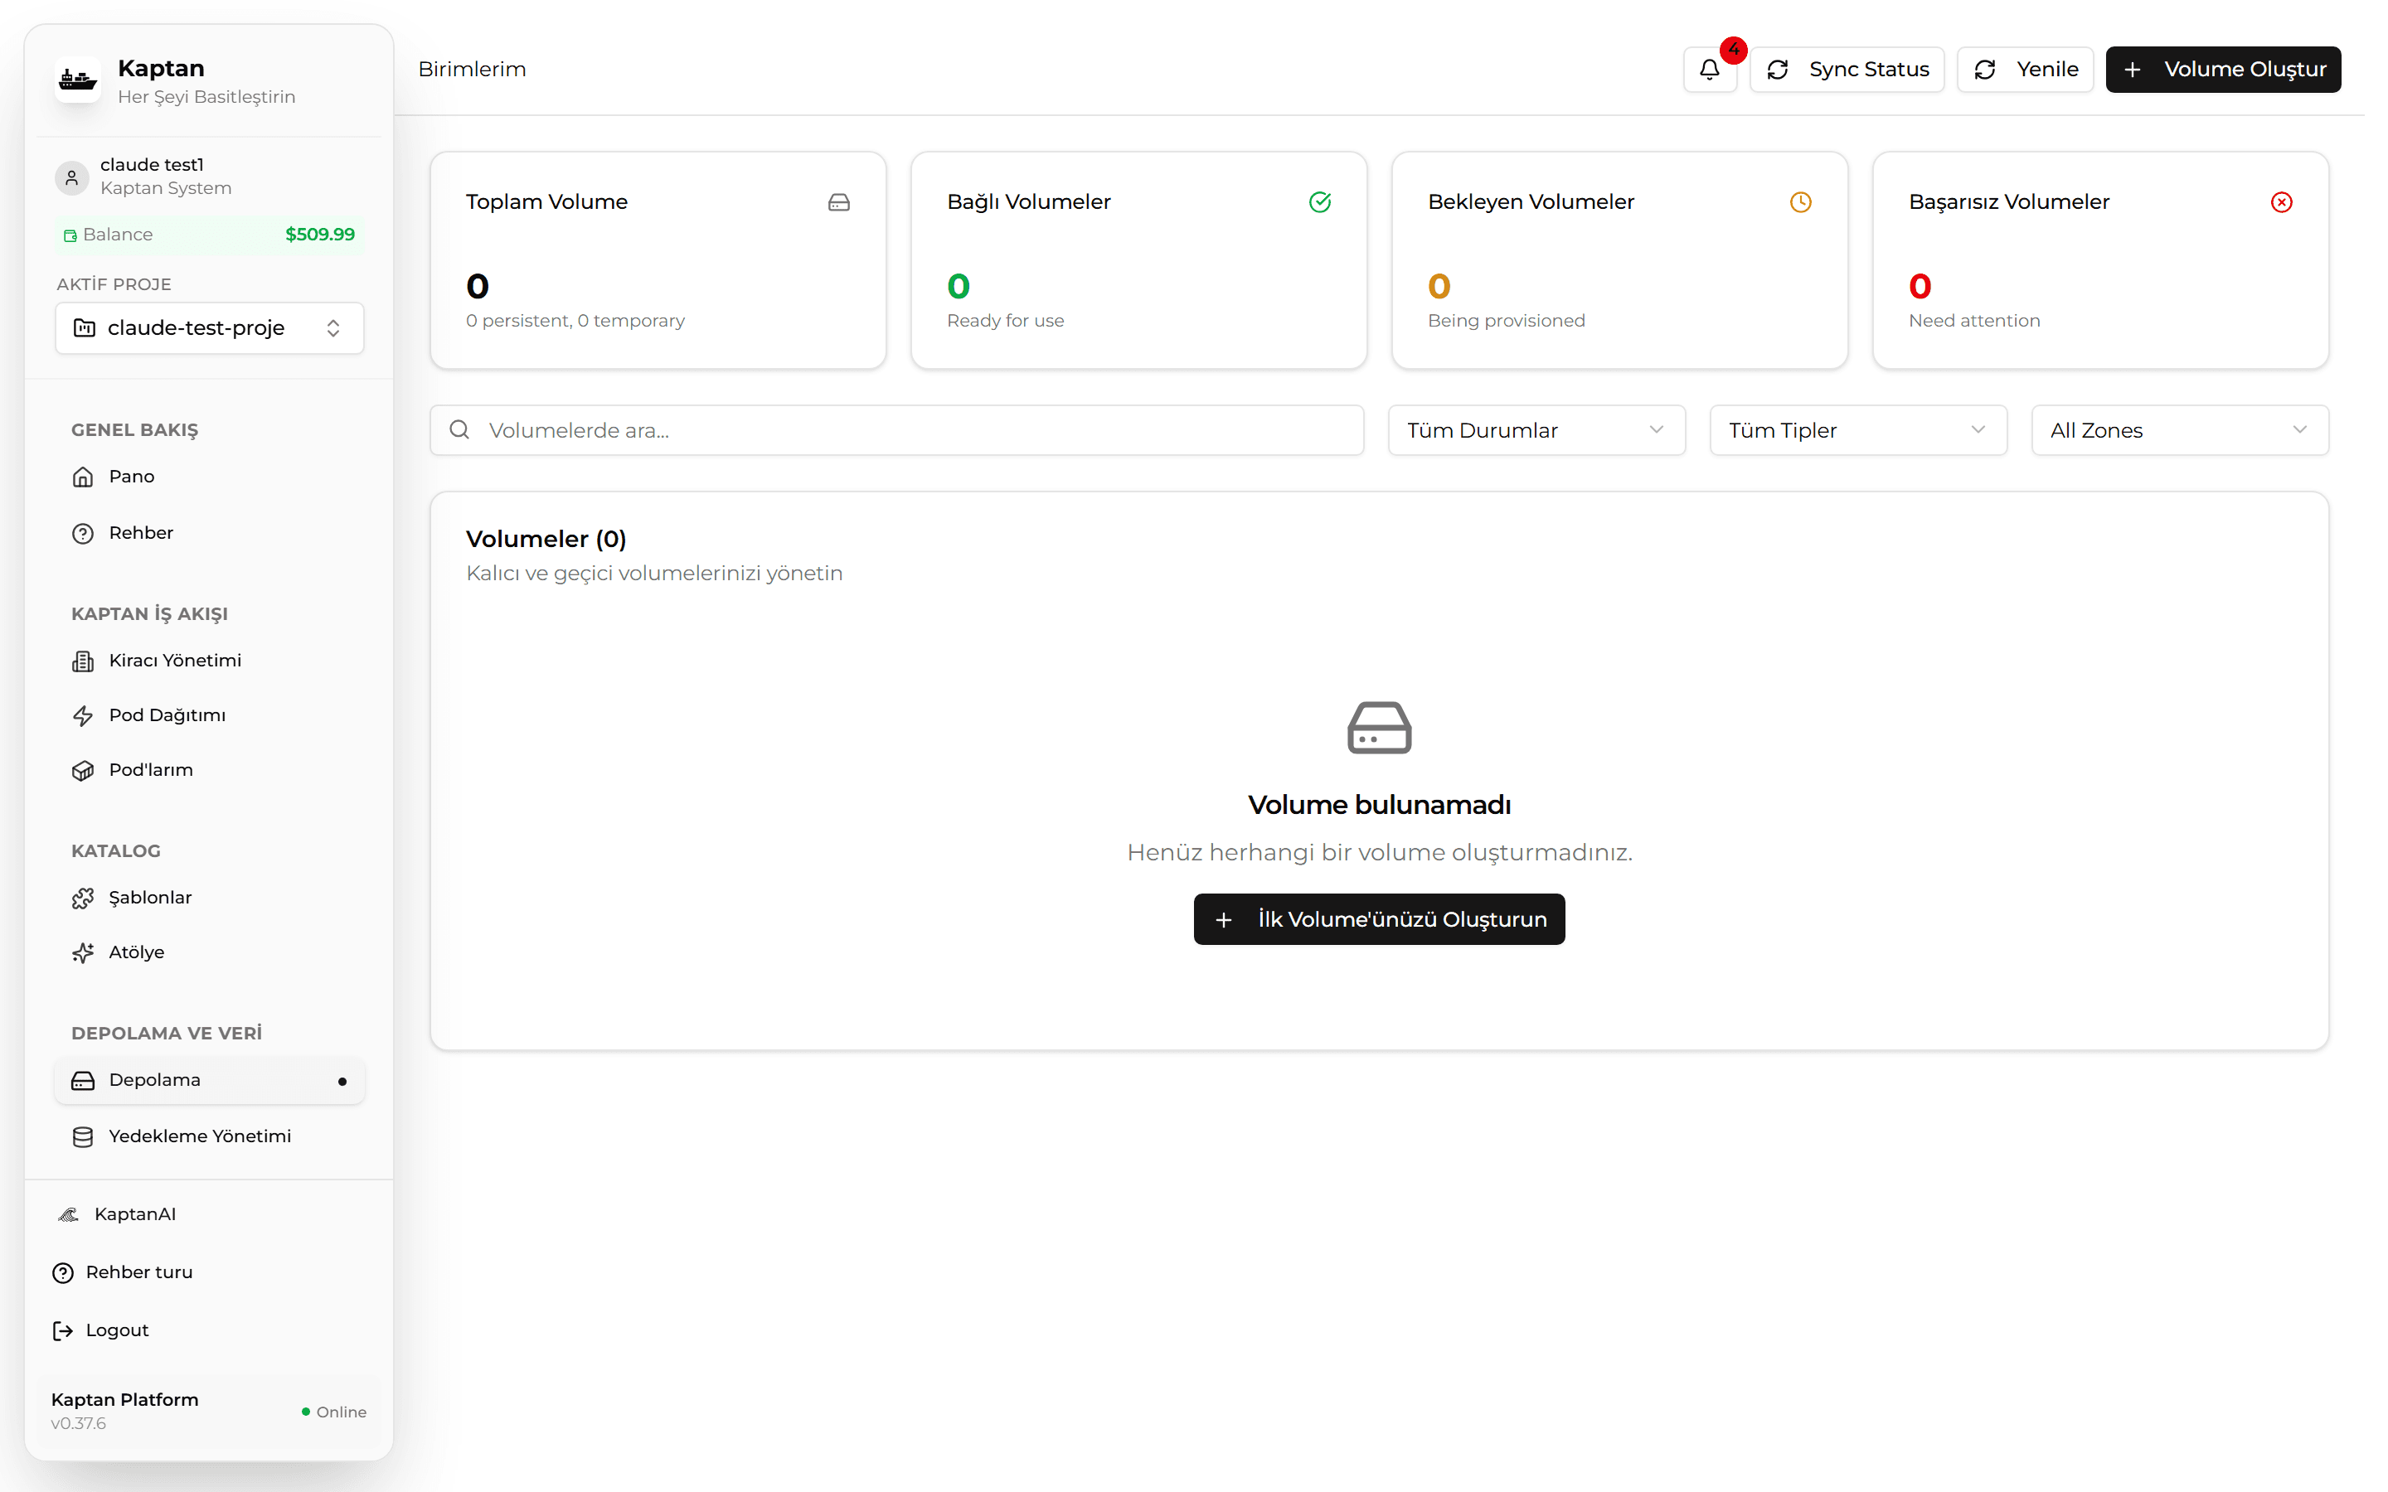Screen dimensions: 2388x1492
Task: Go to Rehber in sidebar
Action: point(209,533)
